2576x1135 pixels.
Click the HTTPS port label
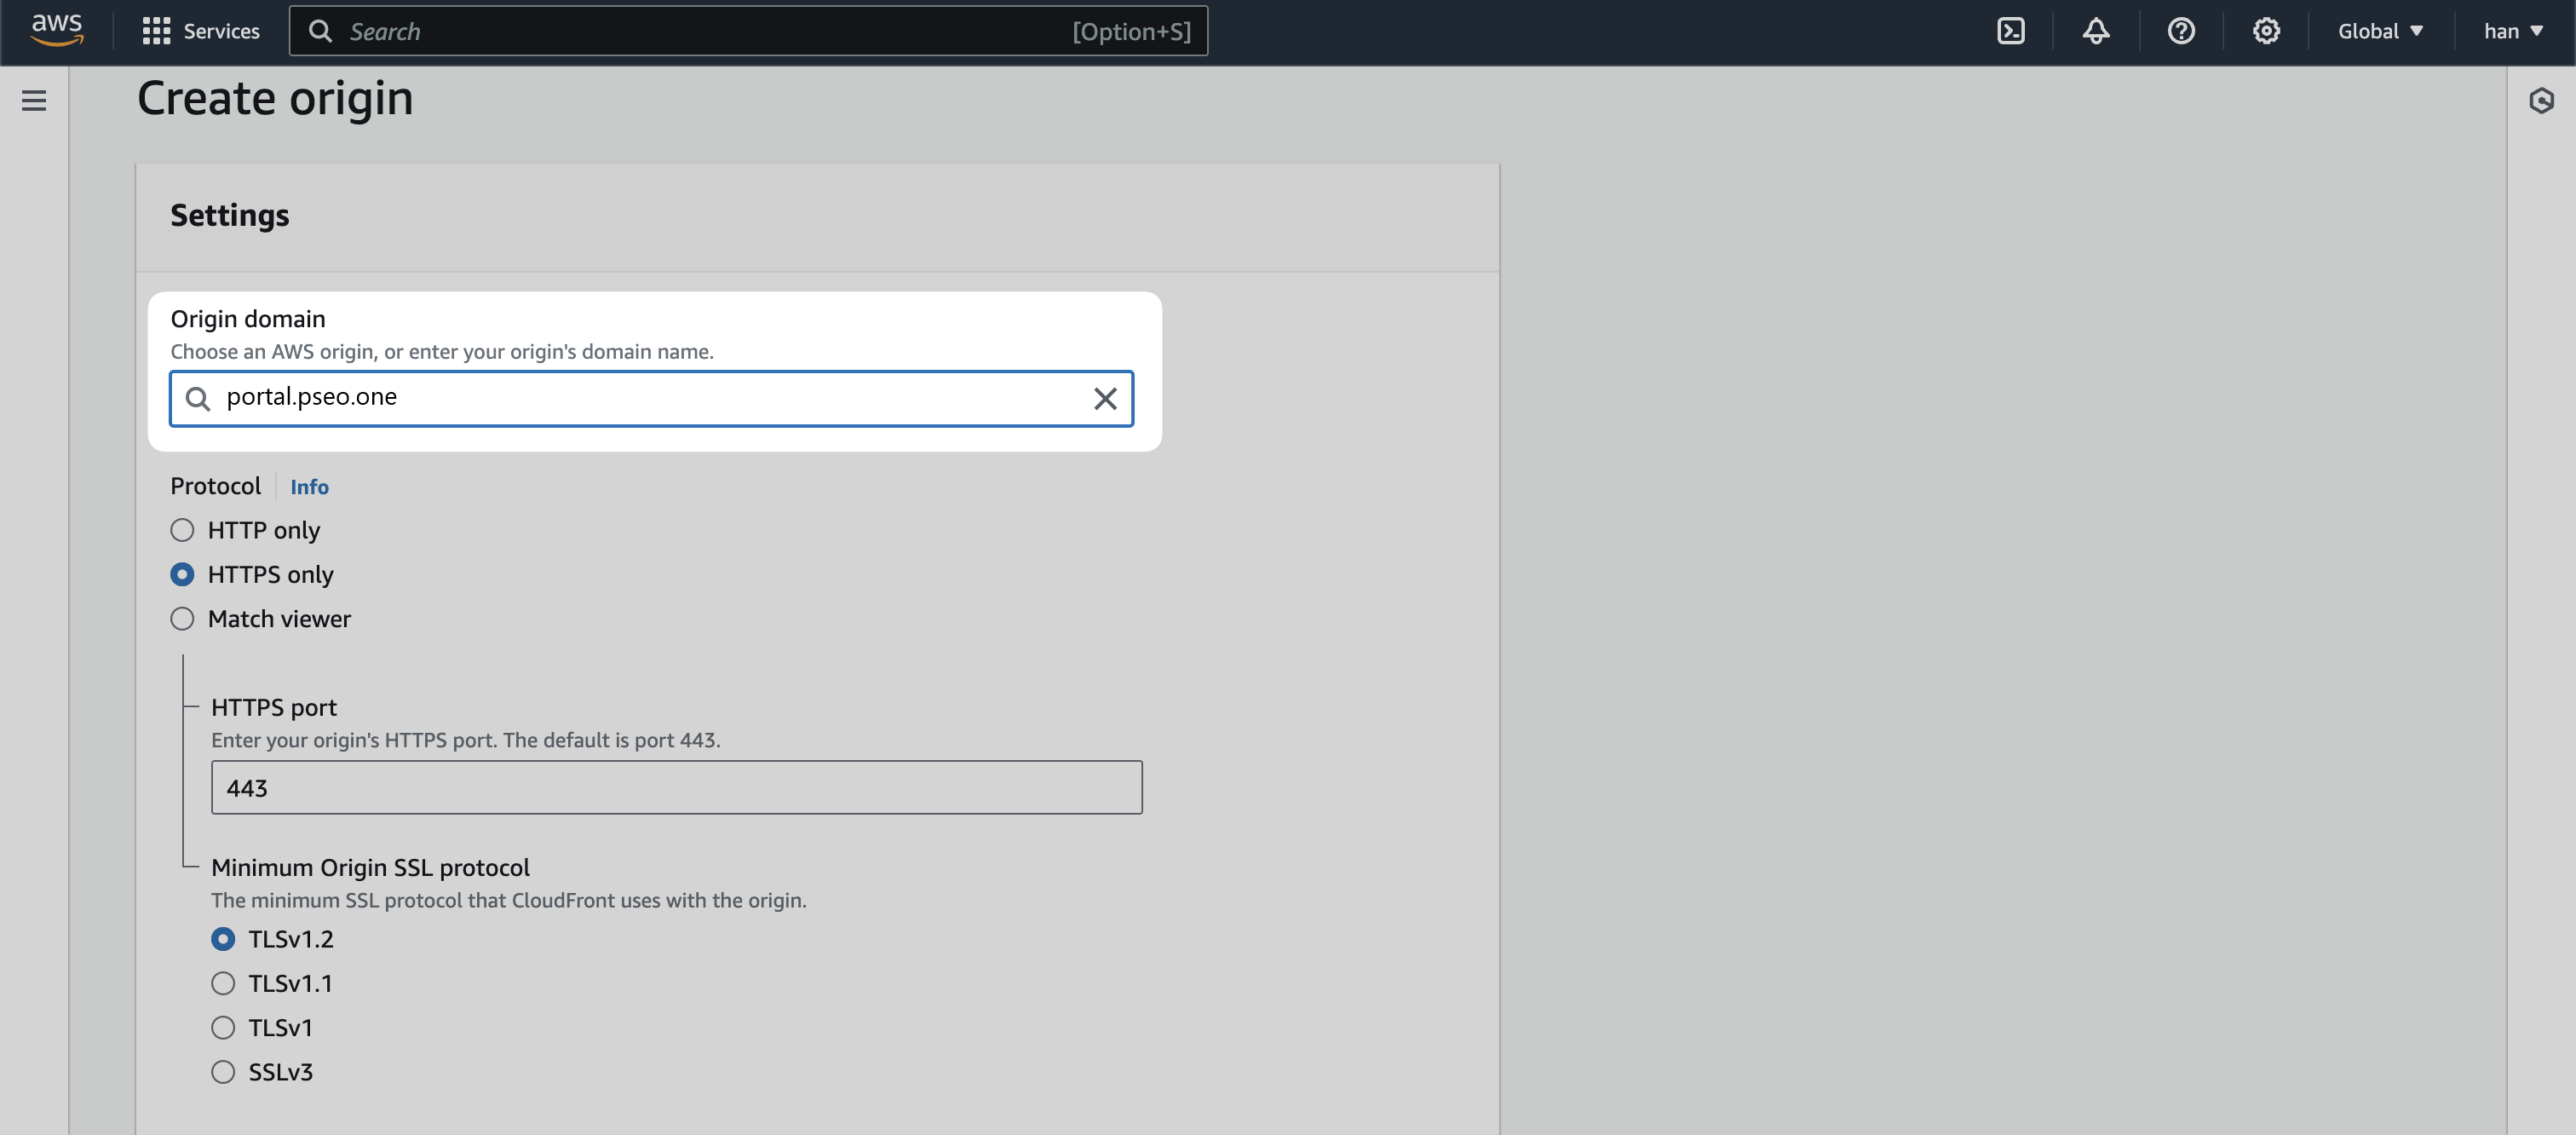coord(274,707)
